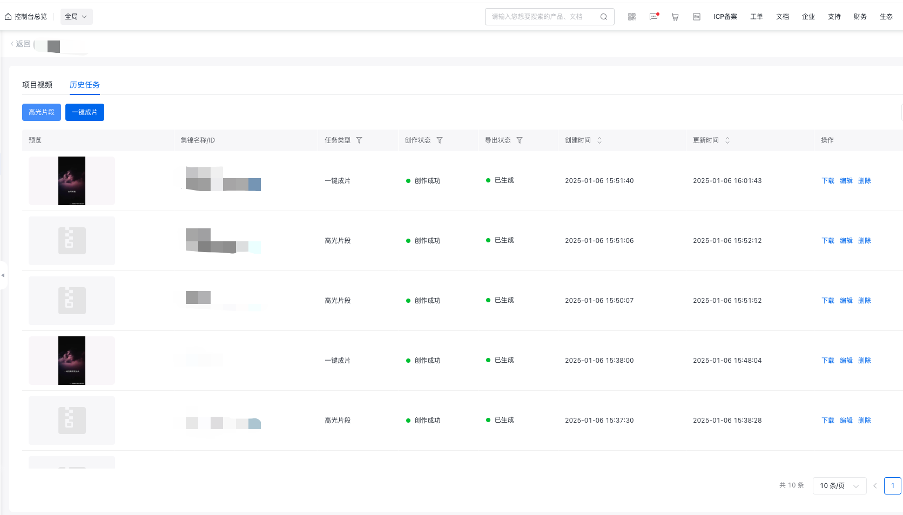The image size is (903, 515).
Task: Click the home icon beside 控制台总览
Action: point(8,17)
